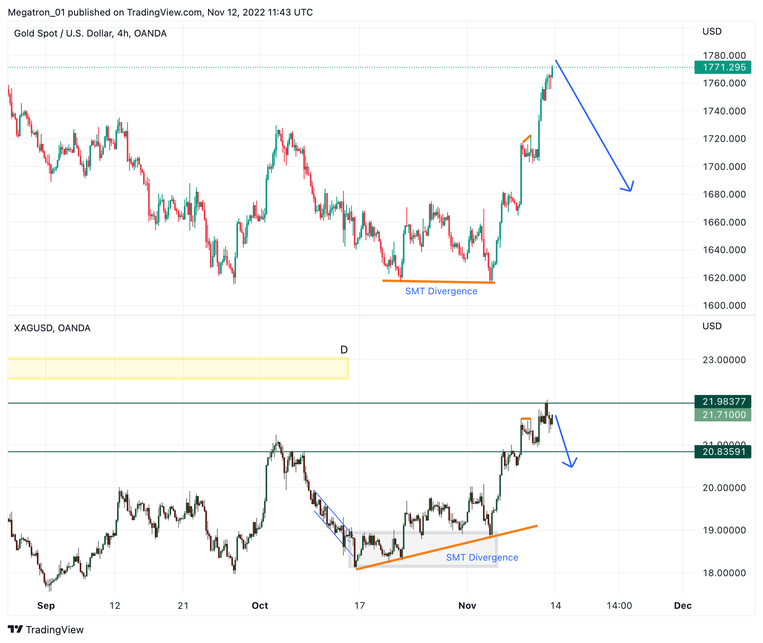Click the silver price label 21.98377
This screenshot has height=643, width=763.
click(x=723, y=401)
